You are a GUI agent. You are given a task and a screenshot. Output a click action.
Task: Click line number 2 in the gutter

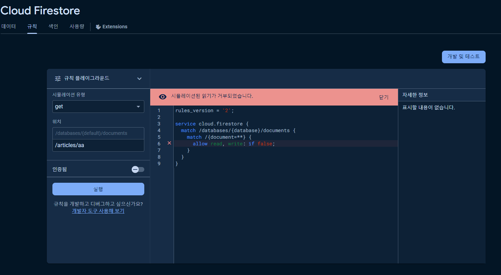click(x=159, y=117)
